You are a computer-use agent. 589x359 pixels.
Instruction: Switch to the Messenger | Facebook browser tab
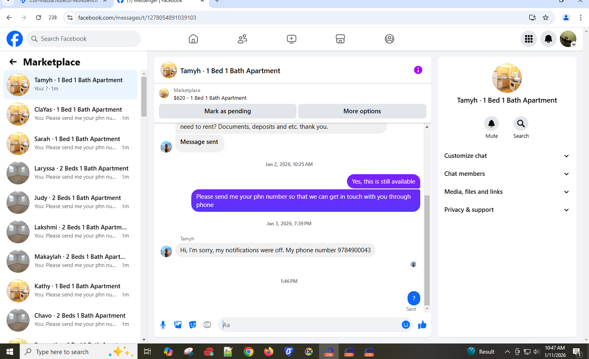[160, 2]
